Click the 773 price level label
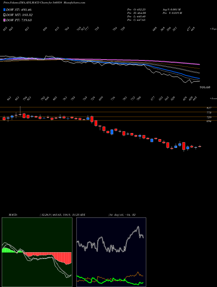217x287 pixels. (209, 113)
